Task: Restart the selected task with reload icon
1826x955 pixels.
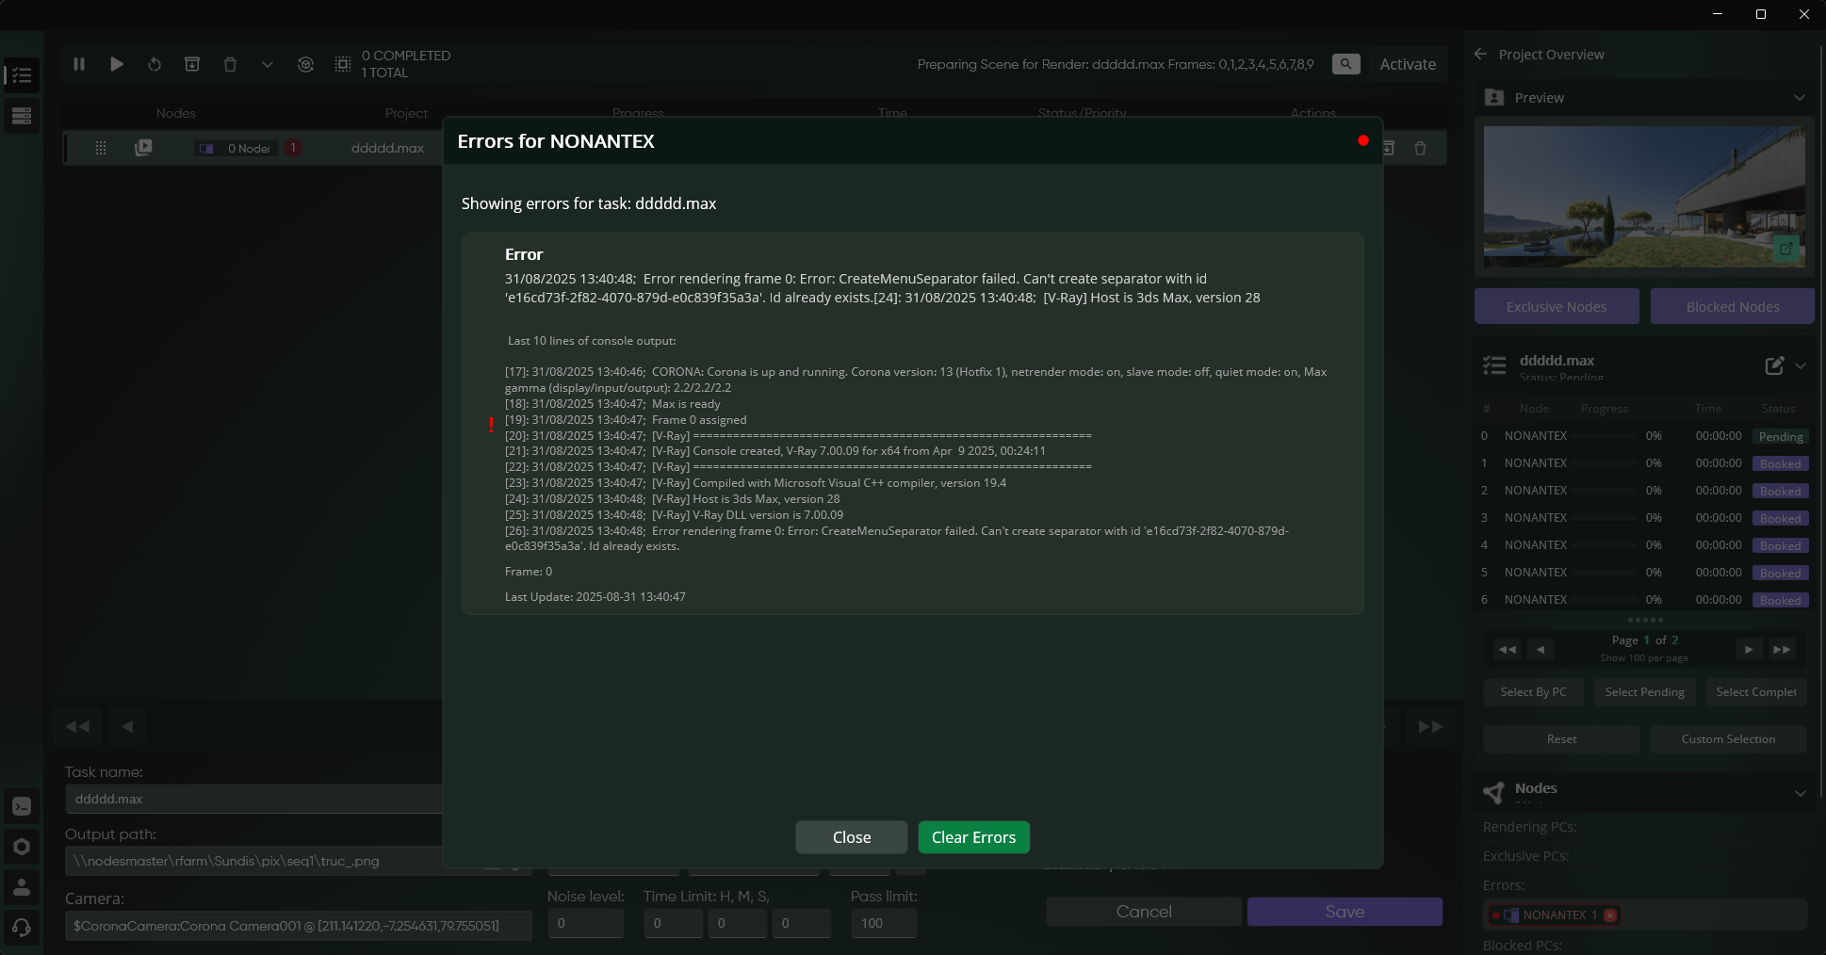Action: click(155, 64)
